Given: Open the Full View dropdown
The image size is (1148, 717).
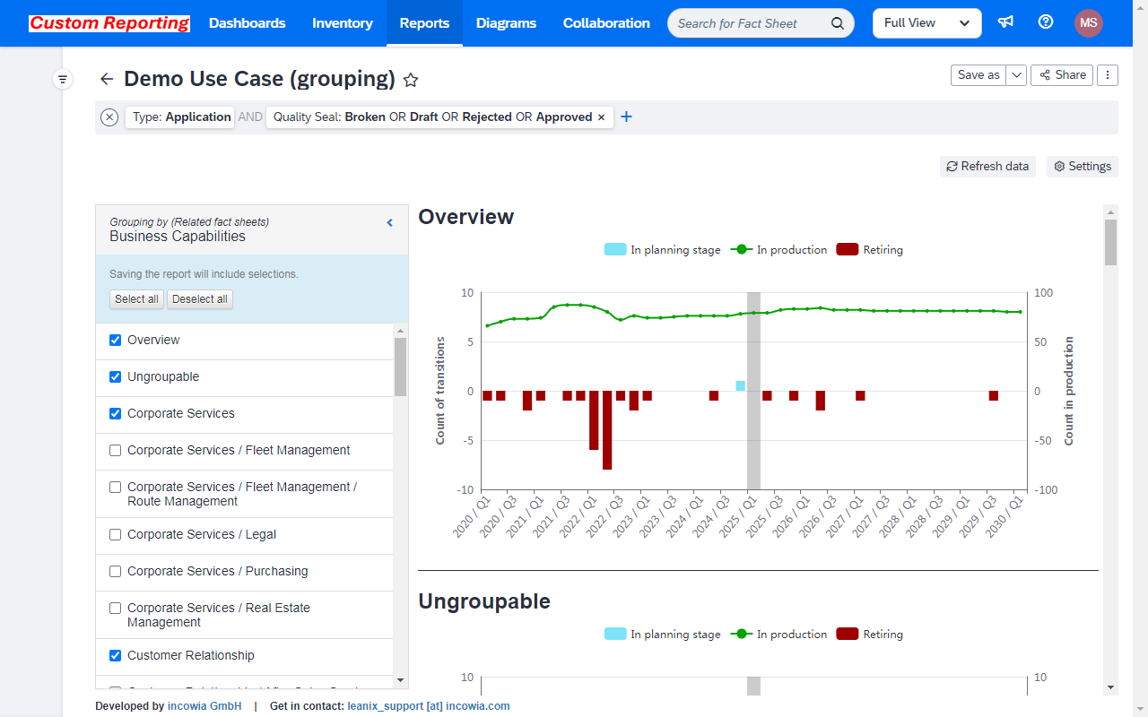Looking at the screenshot, I should coord(926,23).
